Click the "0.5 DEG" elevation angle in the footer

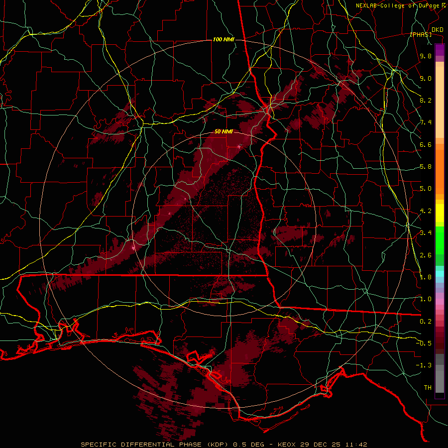[x=249, y=445]
